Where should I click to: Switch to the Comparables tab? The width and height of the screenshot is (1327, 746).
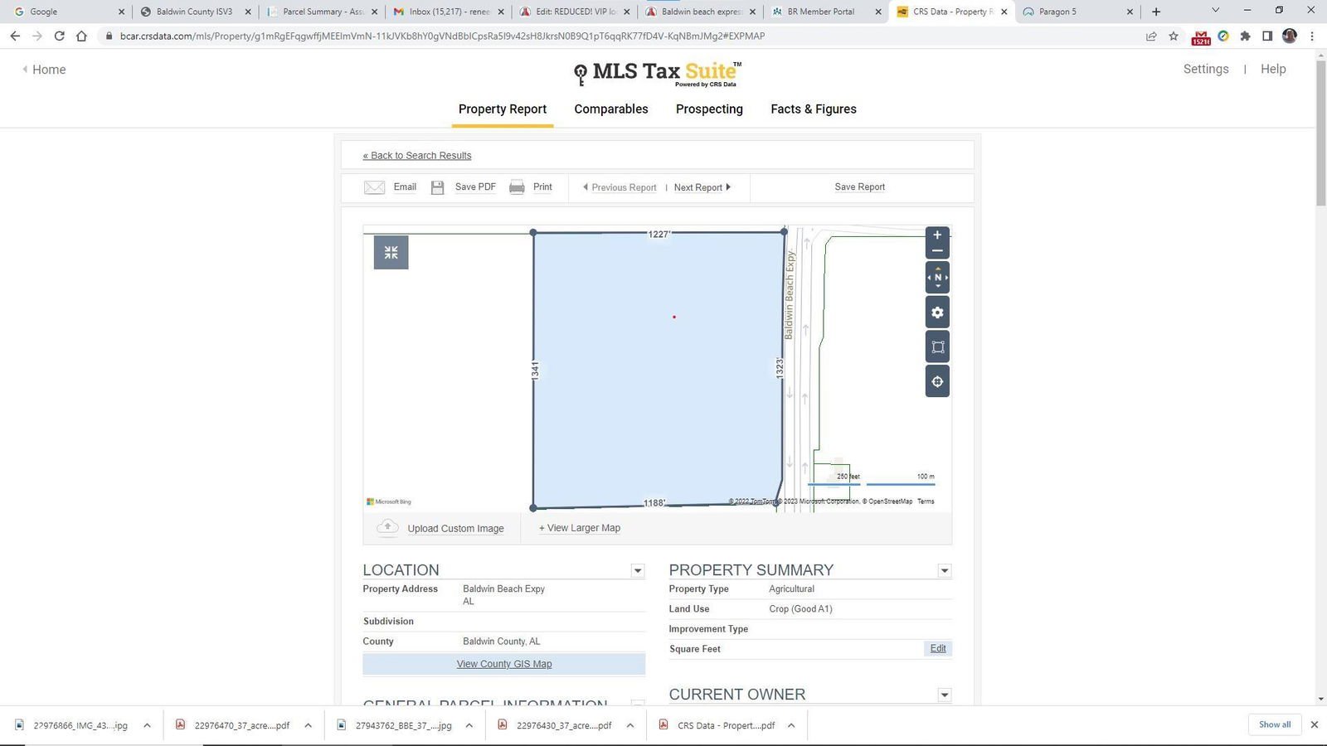[610, 109]
